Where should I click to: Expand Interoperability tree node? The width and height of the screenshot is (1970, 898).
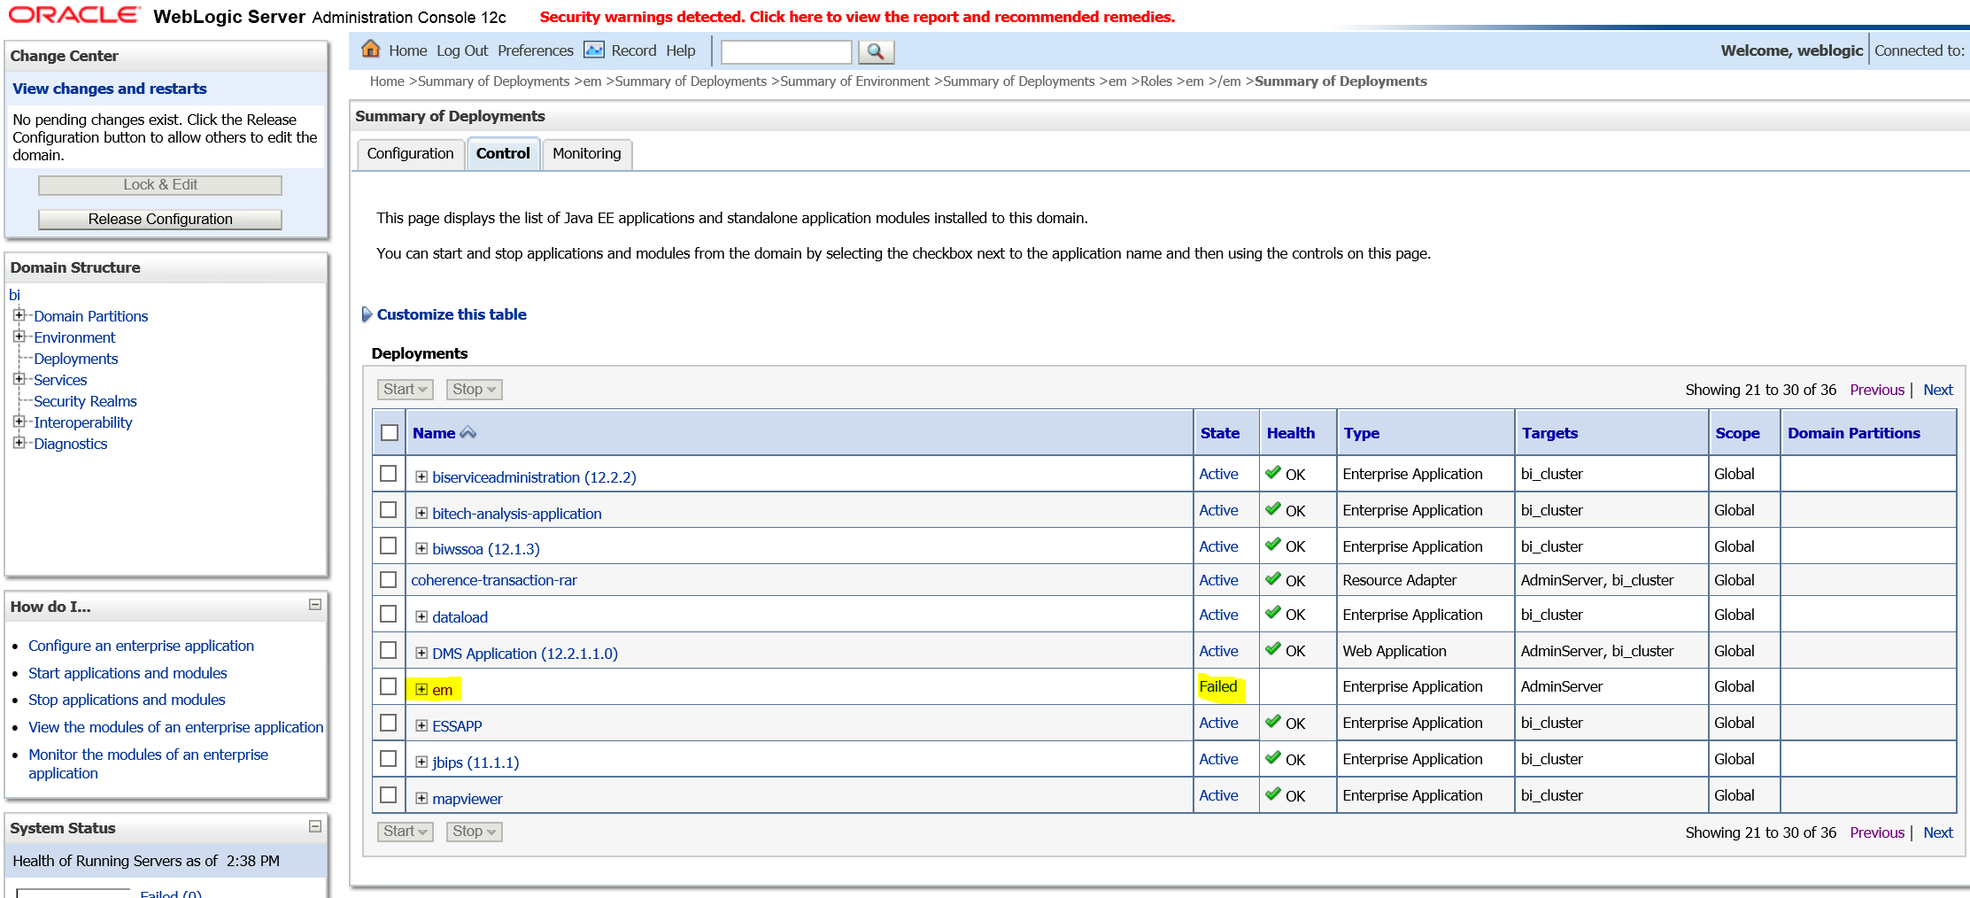click(19, 422)
